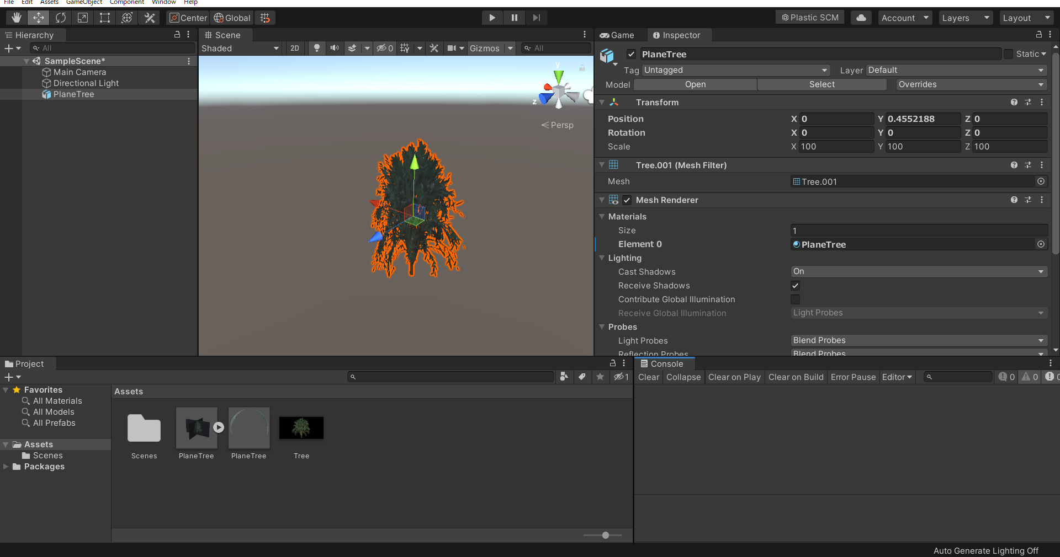Click the Step frame button
This screenshot has height=557, width=1060.
tap(536, 18)
